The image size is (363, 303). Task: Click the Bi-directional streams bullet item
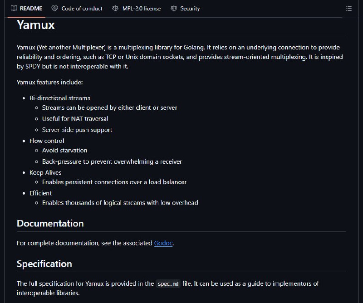[x=60, y=98]
